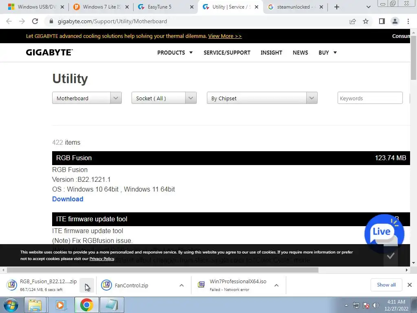Accept cookies with the checkmark button

point(391,256)
